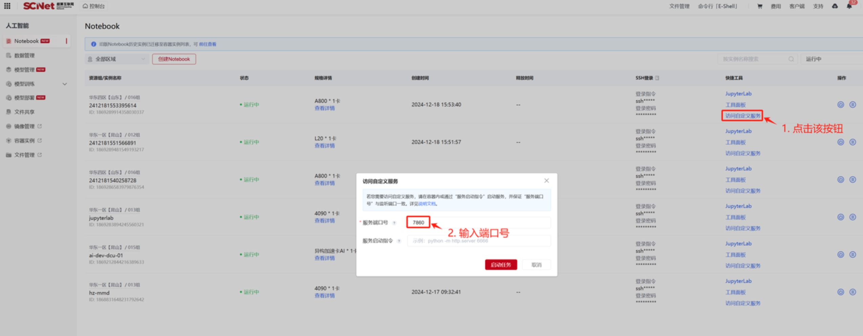Click the 启动任务 button
The height and width of the screenshot is (336, 863).
point(500,265)
